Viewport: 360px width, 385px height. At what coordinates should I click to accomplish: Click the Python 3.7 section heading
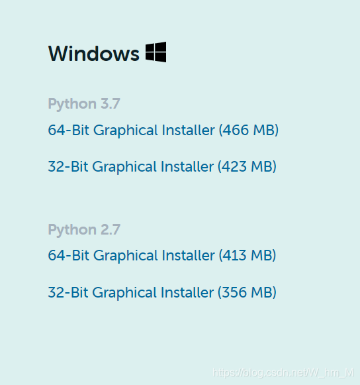click(84, 104)
